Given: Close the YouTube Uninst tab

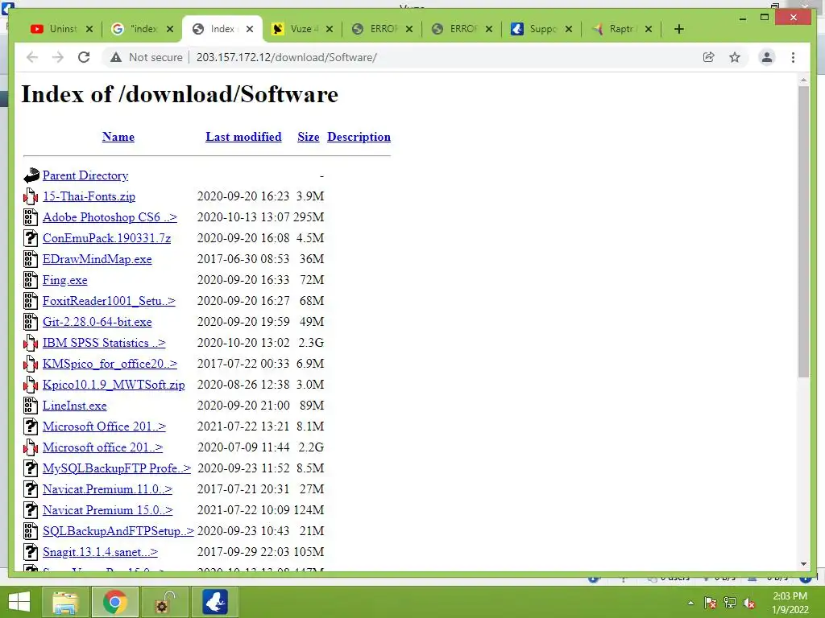Looking at the screenshot, I should 89,29.
